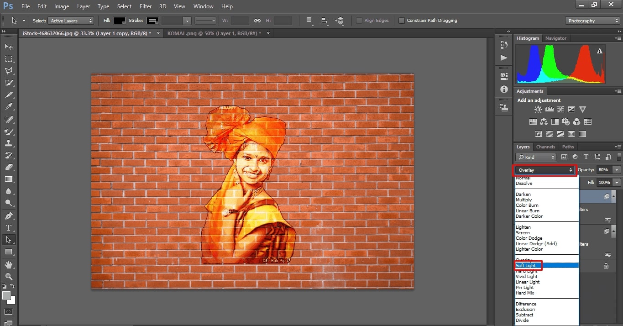Image resolution: width=623 pixels, height=326 pixels.
Task: Toggle the Align Edges checkbox
Action: (359, 21)
